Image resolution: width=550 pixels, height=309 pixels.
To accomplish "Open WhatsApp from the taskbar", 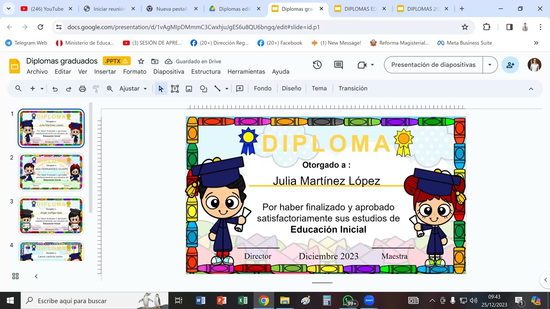I will point(349,300).
